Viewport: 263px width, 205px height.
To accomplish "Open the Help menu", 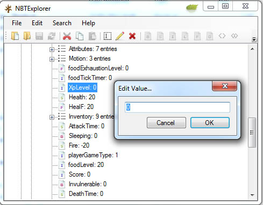I will click(x=88, y=23).
